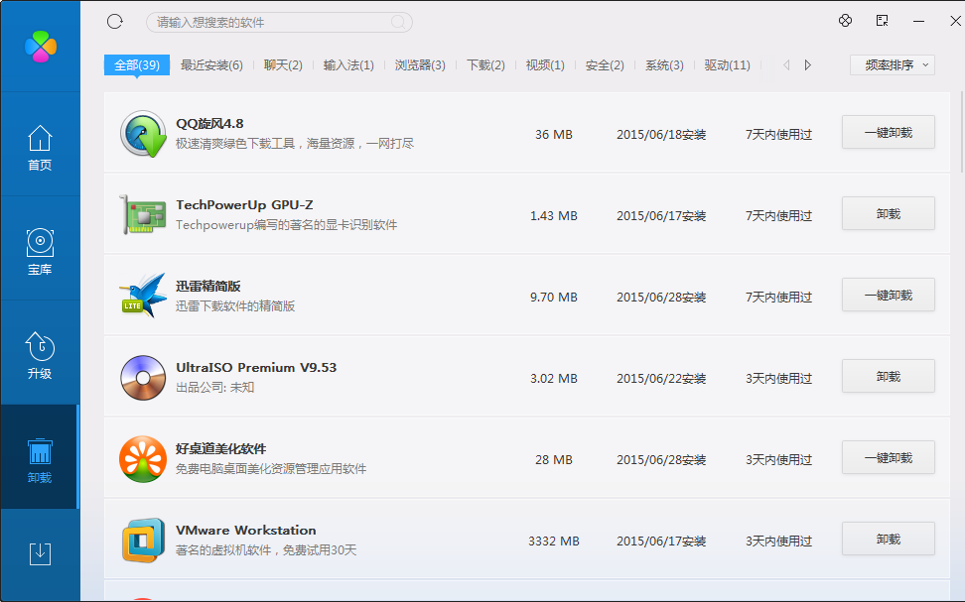
Task: Open the skin theme icon in title bar
Action: 845,20
